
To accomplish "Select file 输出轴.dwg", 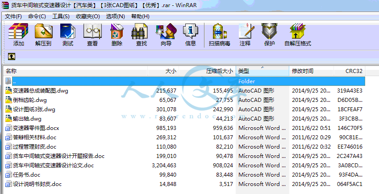I will (27, 118).
